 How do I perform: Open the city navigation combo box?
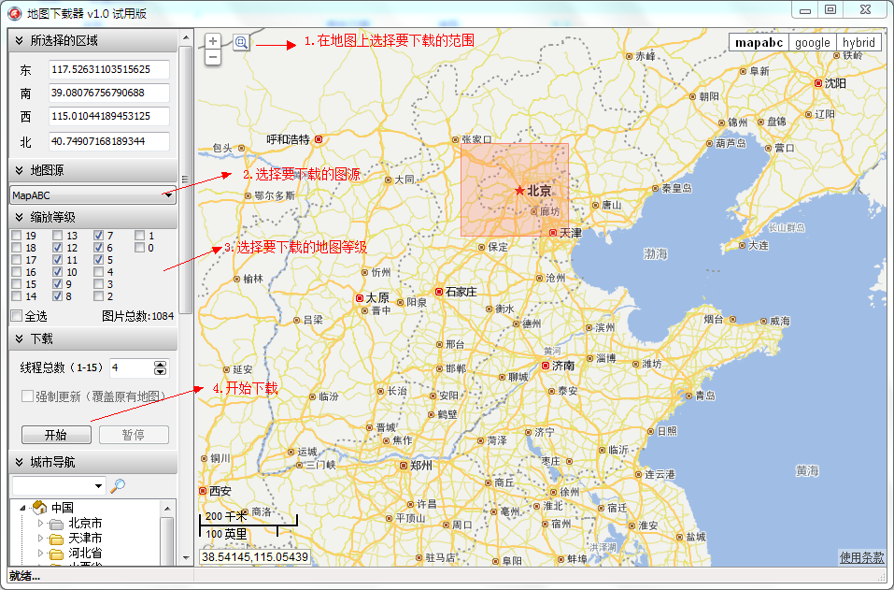click(x=59, y=485)
